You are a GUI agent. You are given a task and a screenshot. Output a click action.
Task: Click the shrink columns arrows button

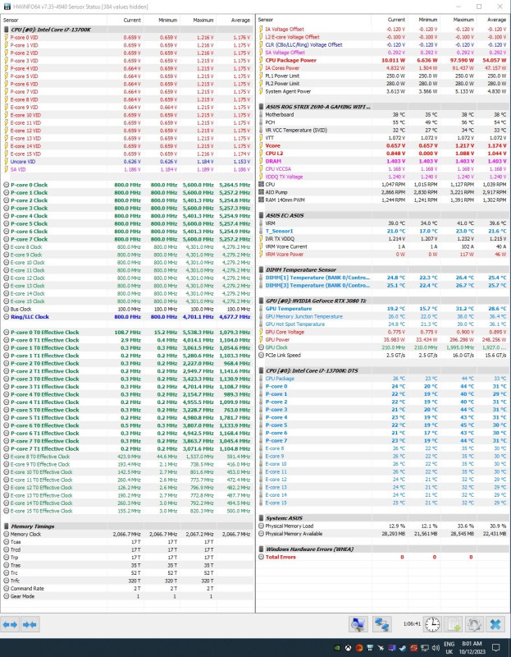tap(30, 624)
